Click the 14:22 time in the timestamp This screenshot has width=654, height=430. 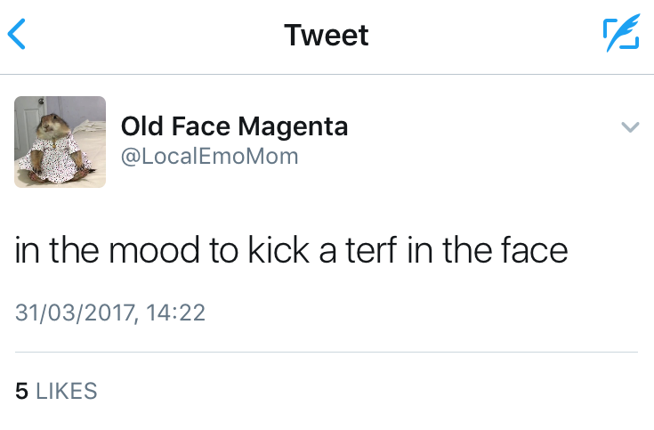point(174,312)
